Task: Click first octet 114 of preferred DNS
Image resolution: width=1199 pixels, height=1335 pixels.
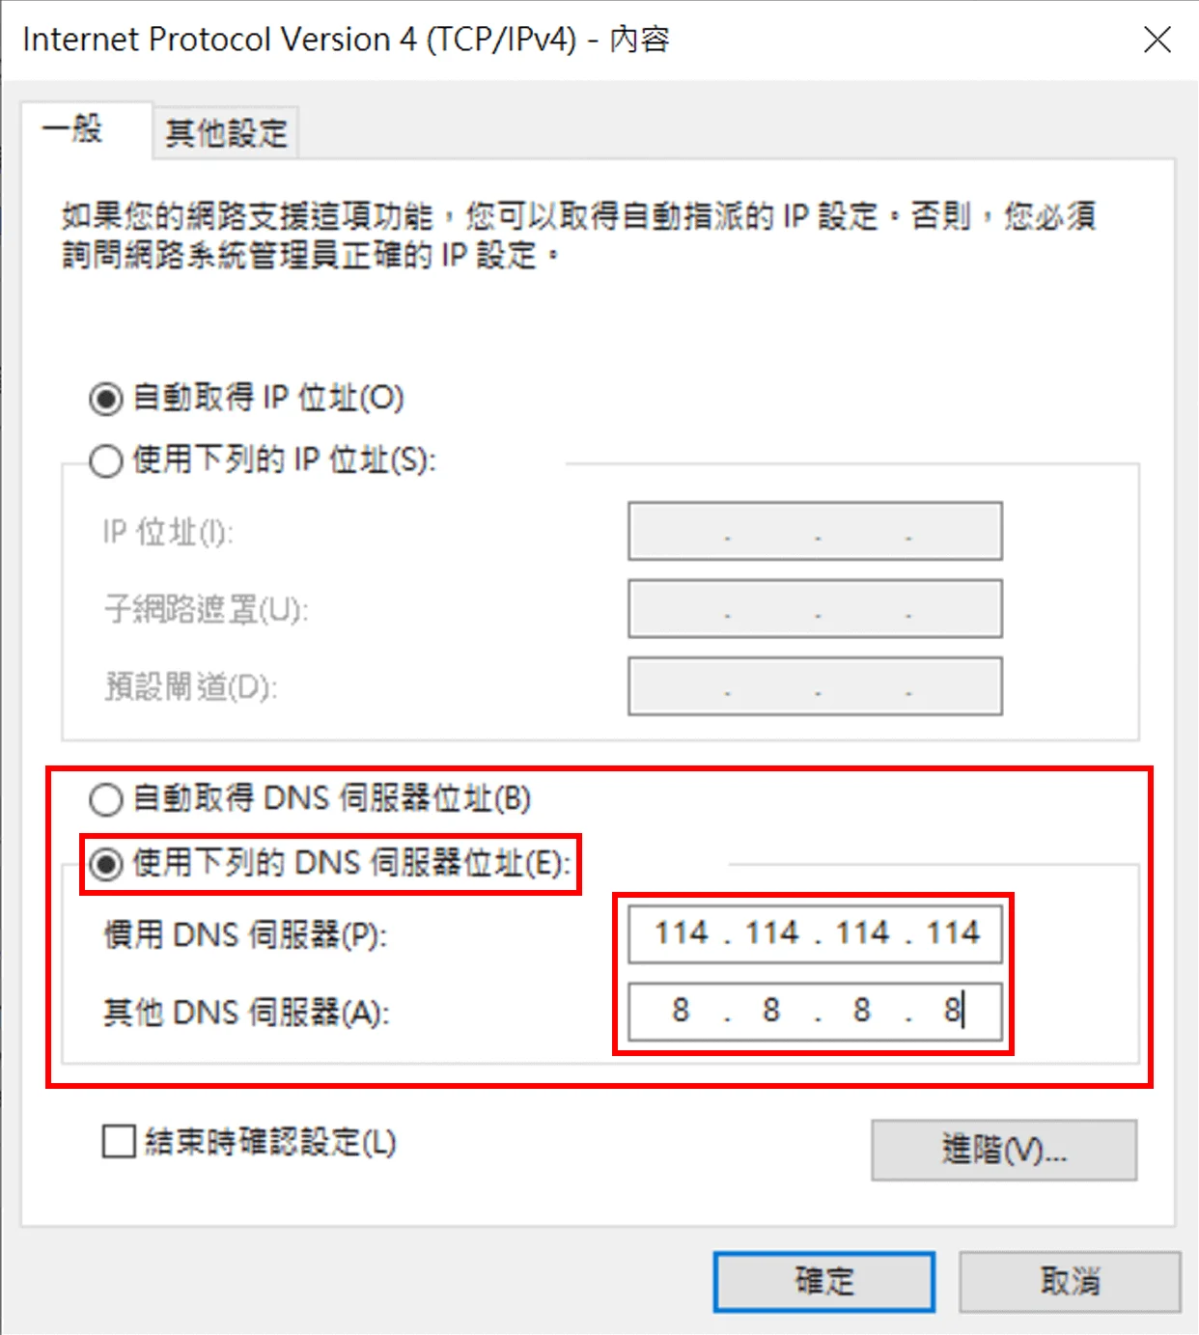Action: pyautogui.click(x=682, y=933)
